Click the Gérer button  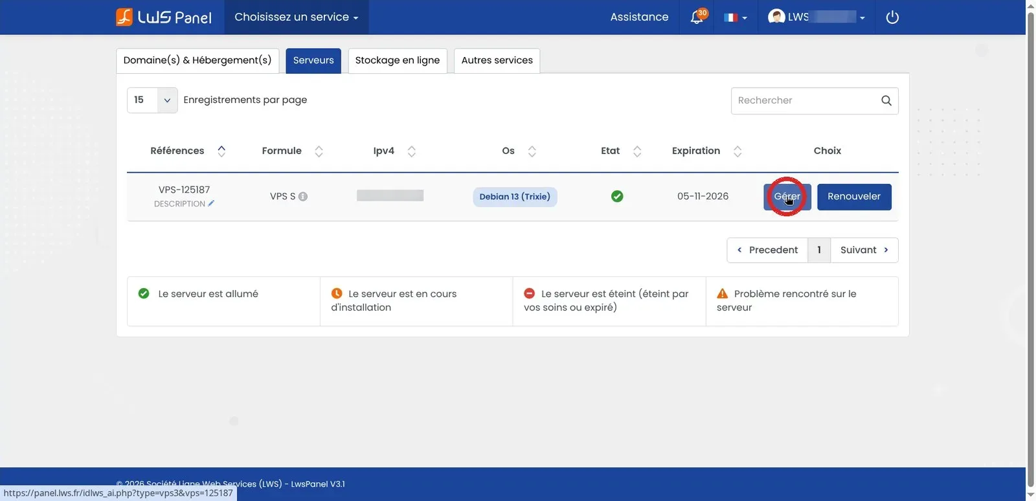(787, 197)
